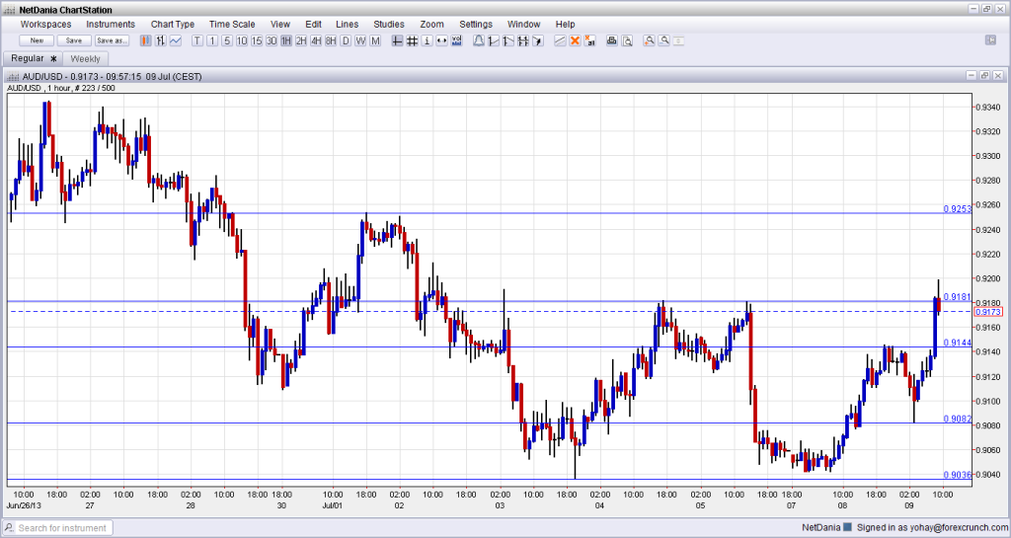Switch to the daily D time scale

point(346,40)
